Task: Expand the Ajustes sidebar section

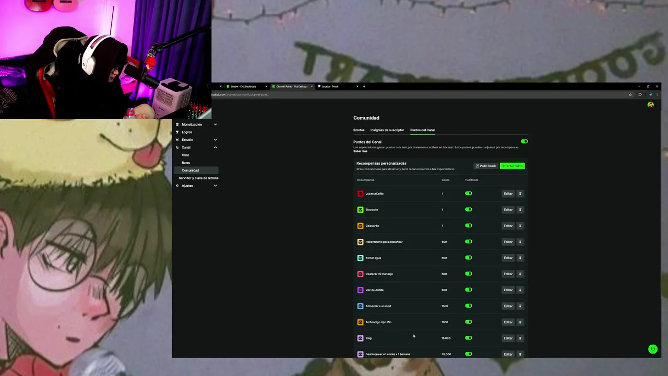Action: (x=196, y=186)
